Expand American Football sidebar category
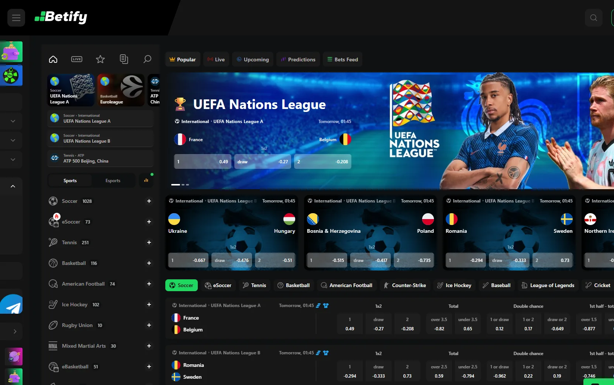This screenshot has width=614, height=385. [149, 284]
